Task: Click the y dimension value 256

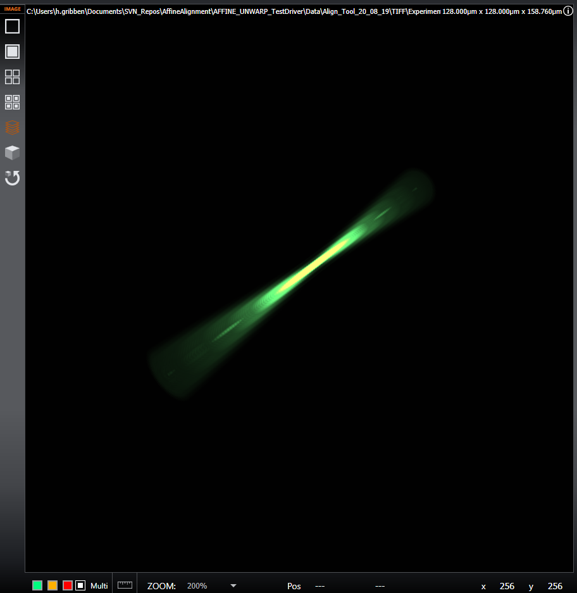Action: click(555, 586)
